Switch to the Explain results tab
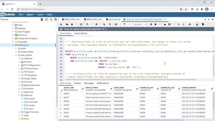This screenshot has height=121, width=215. coord(78,83)
